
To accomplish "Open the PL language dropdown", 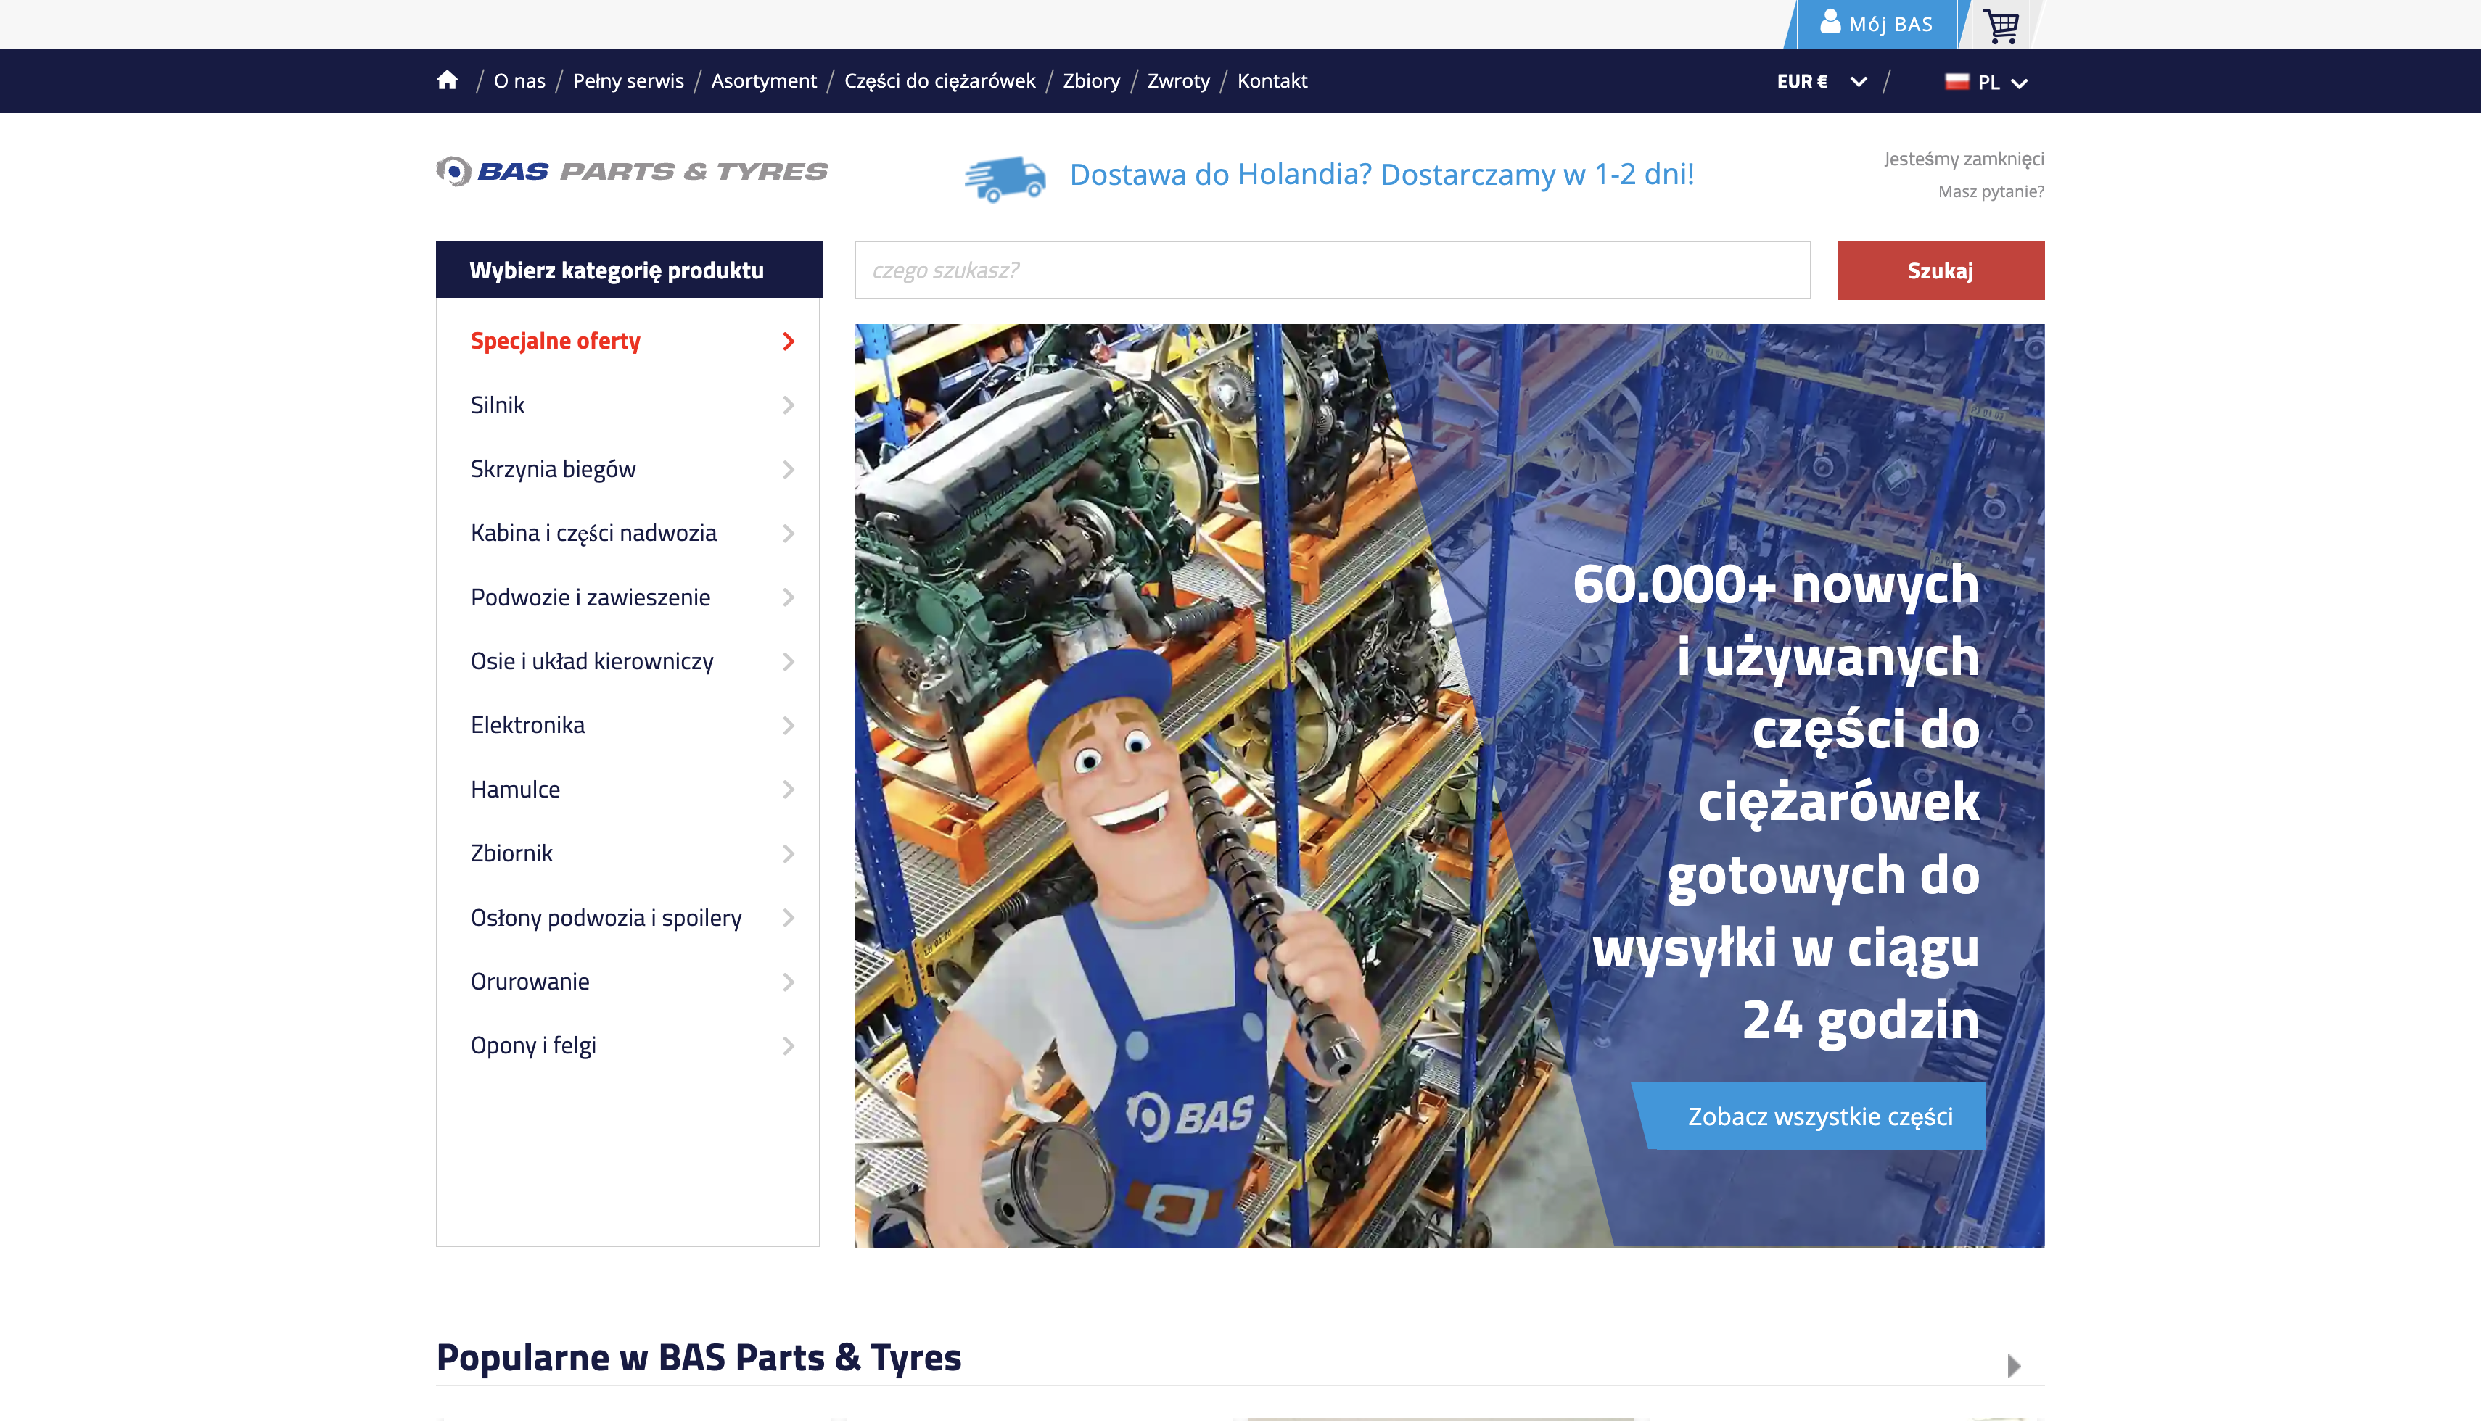I will point(1987,82).
